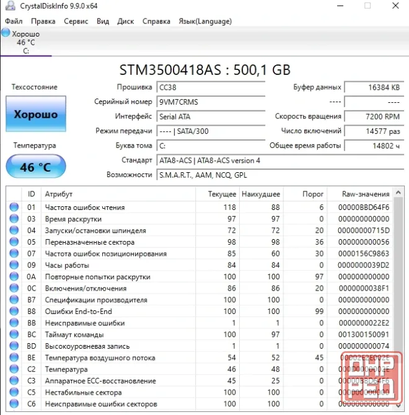Click raw value 001300150091
The width and height of the screenshot is (409, 415).
pos(364,334)
